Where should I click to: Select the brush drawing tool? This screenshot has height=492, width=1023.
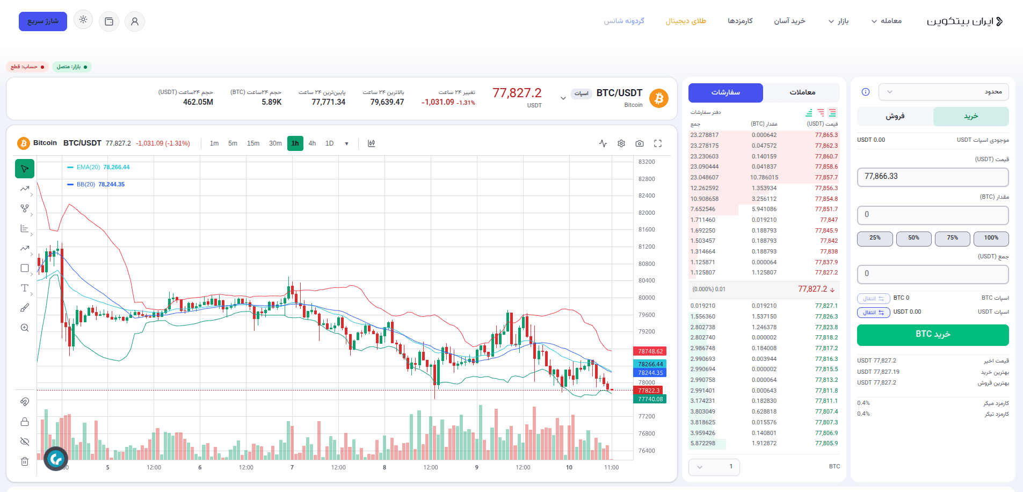[25, 308]
